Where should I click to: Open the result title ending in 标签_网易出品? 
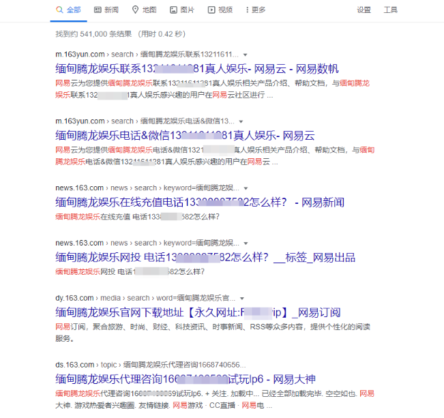[205, 258]
